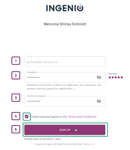Click the Ingenio logo at top
130x150 pixels.
click(65, 7)
